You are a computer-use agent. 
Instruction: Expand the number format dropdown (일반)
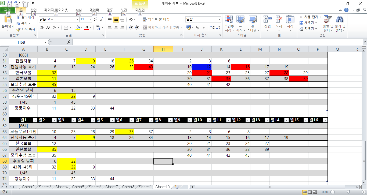pos(219,19)
